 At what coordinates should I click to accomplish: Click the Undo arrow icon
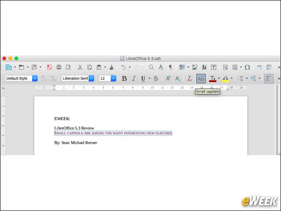[x=123, y=67]
